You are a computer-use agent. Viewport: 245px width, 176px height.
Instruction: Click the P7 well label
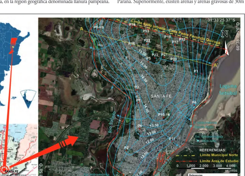pyautogui.click(x=138, y=100)
